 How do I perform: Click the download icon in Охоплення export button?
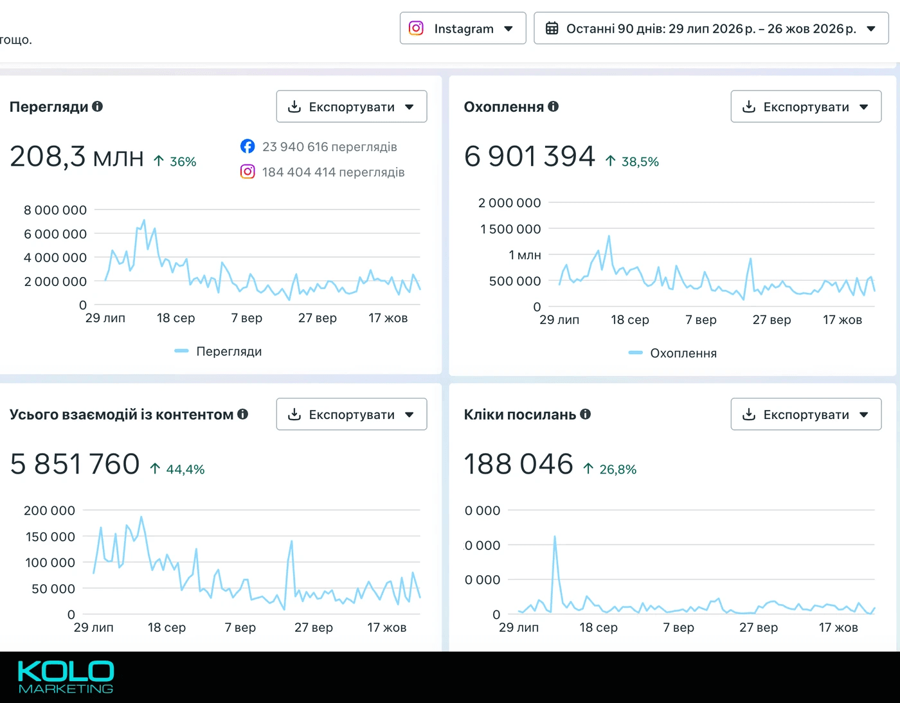click(749, 107)
